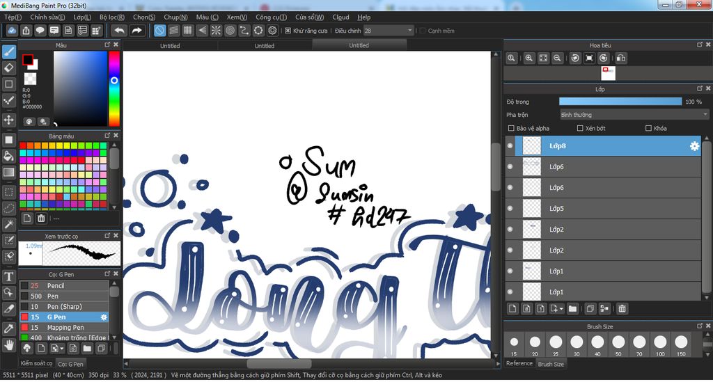Pick the red swatch in Bảng màu

pyautogui.click(x=23, y=146)
